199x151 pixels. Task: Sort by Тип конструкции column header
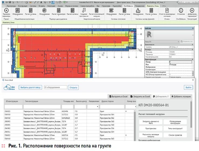(x=32, y=101)
